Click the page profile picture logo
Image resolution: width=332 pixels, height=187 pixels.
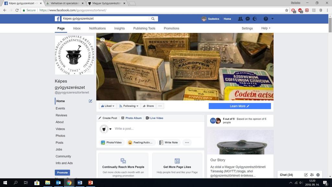(74, 55)
